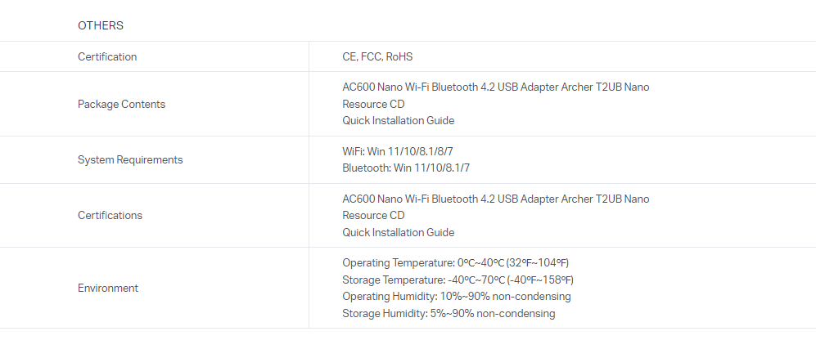Viewport: 816px width, 358px height.
Task: Click Resource CD in Certifications row
Action: (x=373, y=215)
